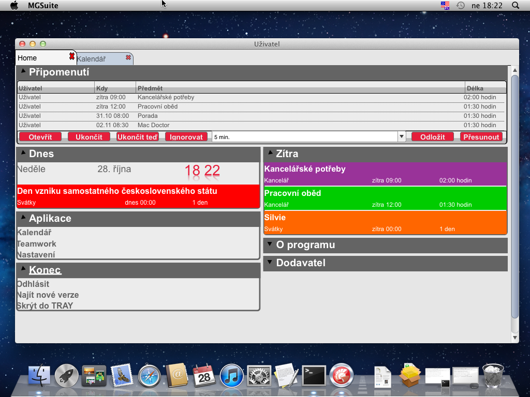Open the 5 min. snooze dropdown arrow
This screenshot has width=530, height=397.
tap(402, 136)
